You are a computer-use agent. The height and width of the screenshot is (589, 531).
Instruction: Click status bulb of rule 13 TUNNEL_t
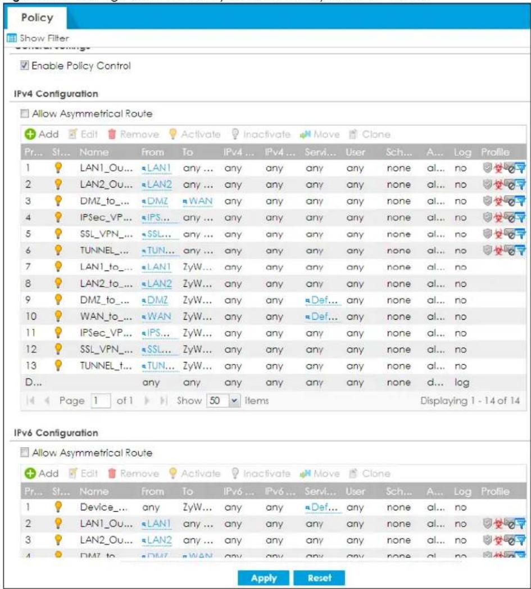(58, 365)
